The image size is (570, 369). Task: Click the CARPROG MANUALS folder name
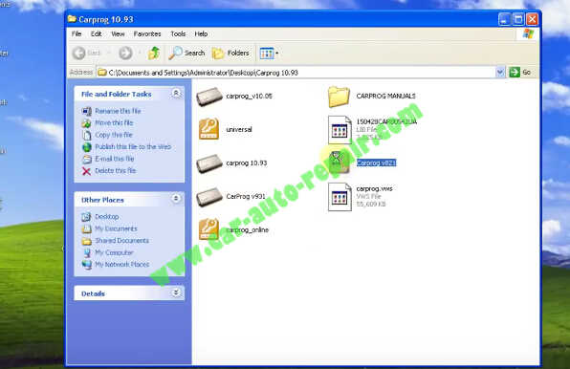click(385, 97)
